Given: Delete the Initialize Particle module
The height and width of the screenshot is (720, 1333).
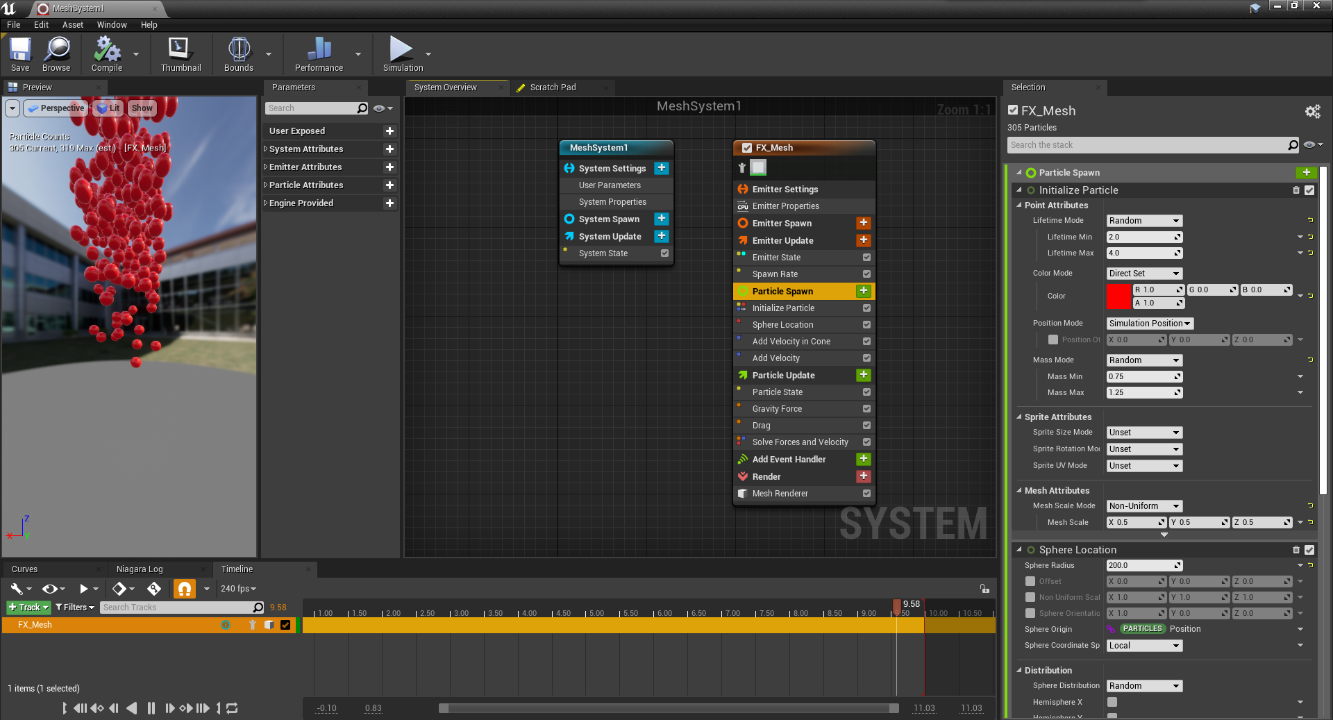Looking at the screenshot, I should pyautogui.click(x=1296, y=190).
